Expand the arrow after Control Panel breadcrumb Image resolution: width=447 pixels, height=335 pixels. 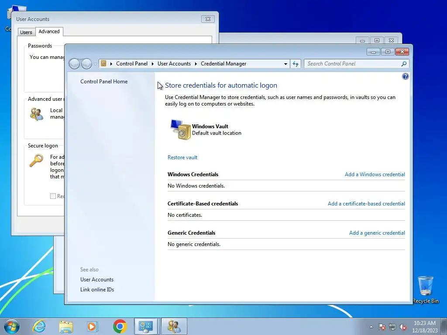[152, 64]
